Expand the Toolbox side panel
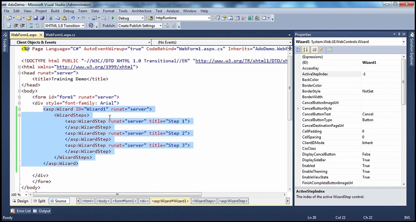 5,42
